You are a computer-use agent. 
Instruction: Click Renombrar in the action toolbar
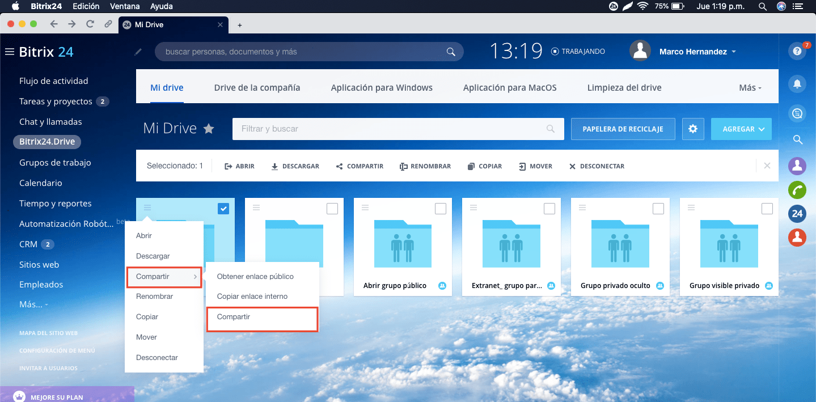point(425,166)
